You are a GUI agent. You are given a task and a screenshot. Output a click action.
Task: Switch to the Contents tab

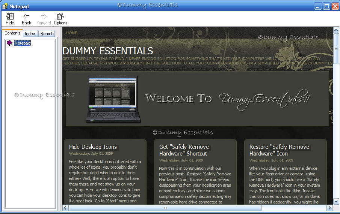tap(12, 33)
